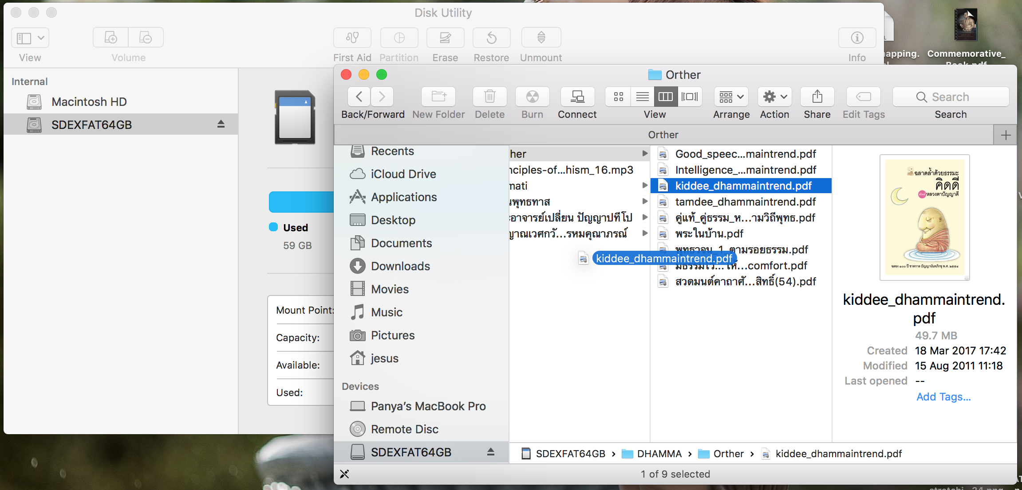Click the Edit Tags icon
Image resolution: width=1022 pixels, height=490 pixels.
[x=863, y=97]
